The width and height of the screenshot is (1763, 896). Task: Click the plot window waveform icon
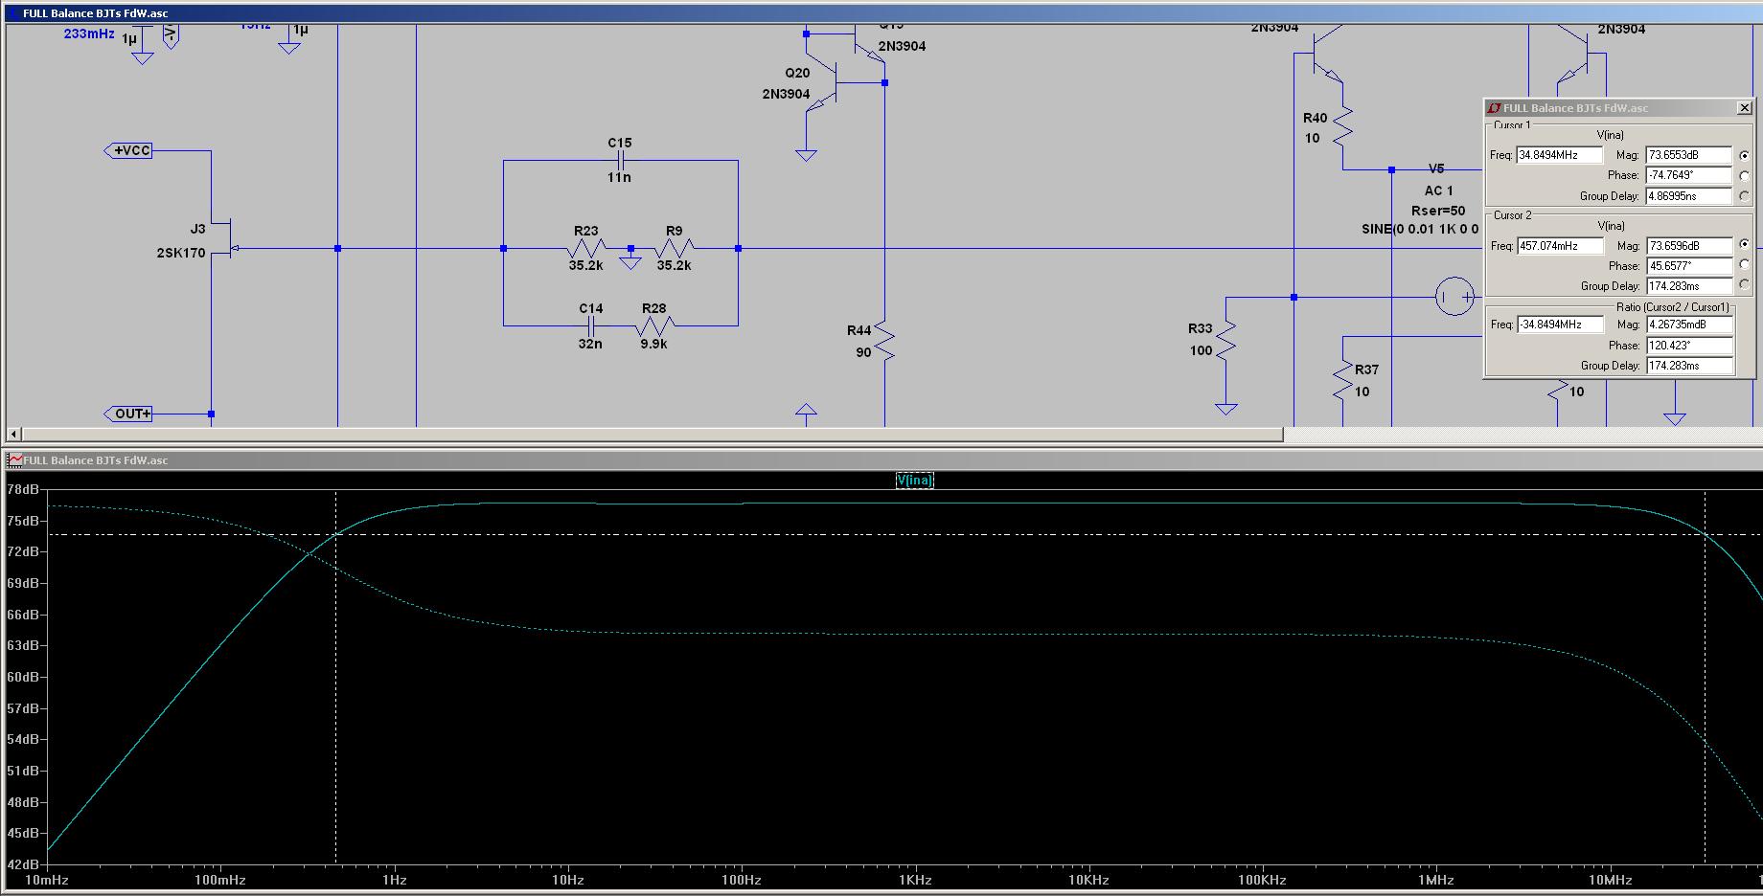pos(15,460)
